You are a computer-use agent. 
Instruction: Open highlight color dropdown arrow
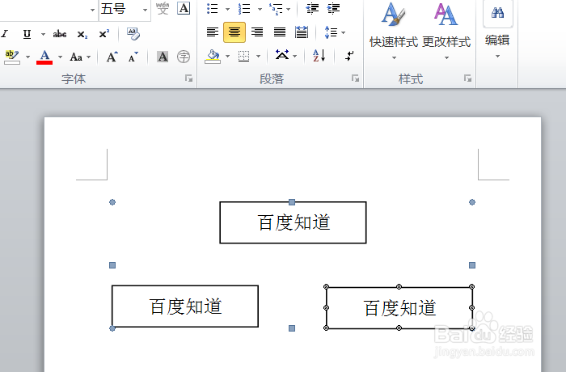coord(27,57)
